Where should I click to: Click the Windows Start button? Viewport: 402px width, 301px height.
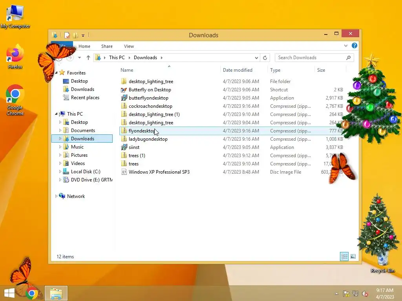[x=9, y=293]
